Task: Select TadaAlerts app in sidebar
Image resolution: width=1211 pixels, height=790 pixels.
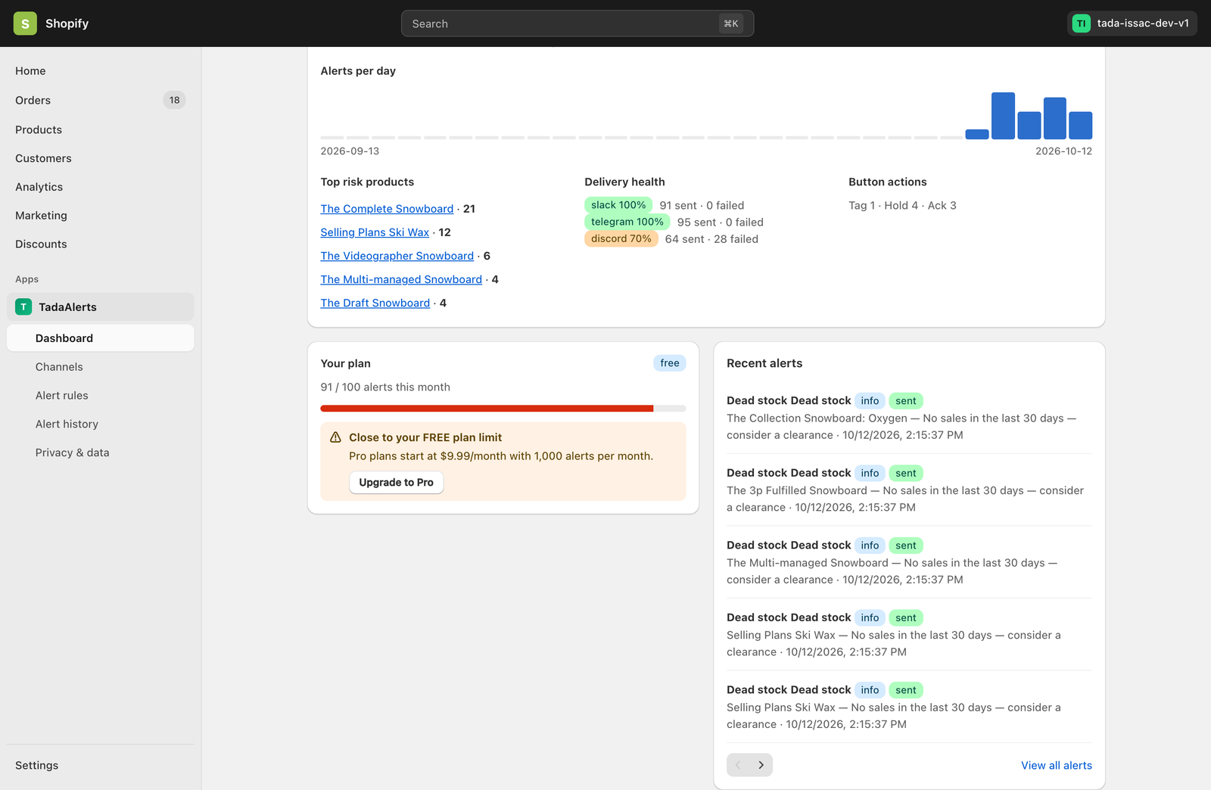Action: (100, 306)
